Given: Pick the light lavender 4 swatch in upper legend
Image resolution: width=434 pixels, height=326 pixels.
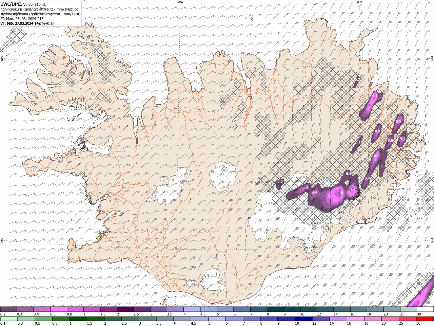Looking at the screenshot, I should [192, 309].
